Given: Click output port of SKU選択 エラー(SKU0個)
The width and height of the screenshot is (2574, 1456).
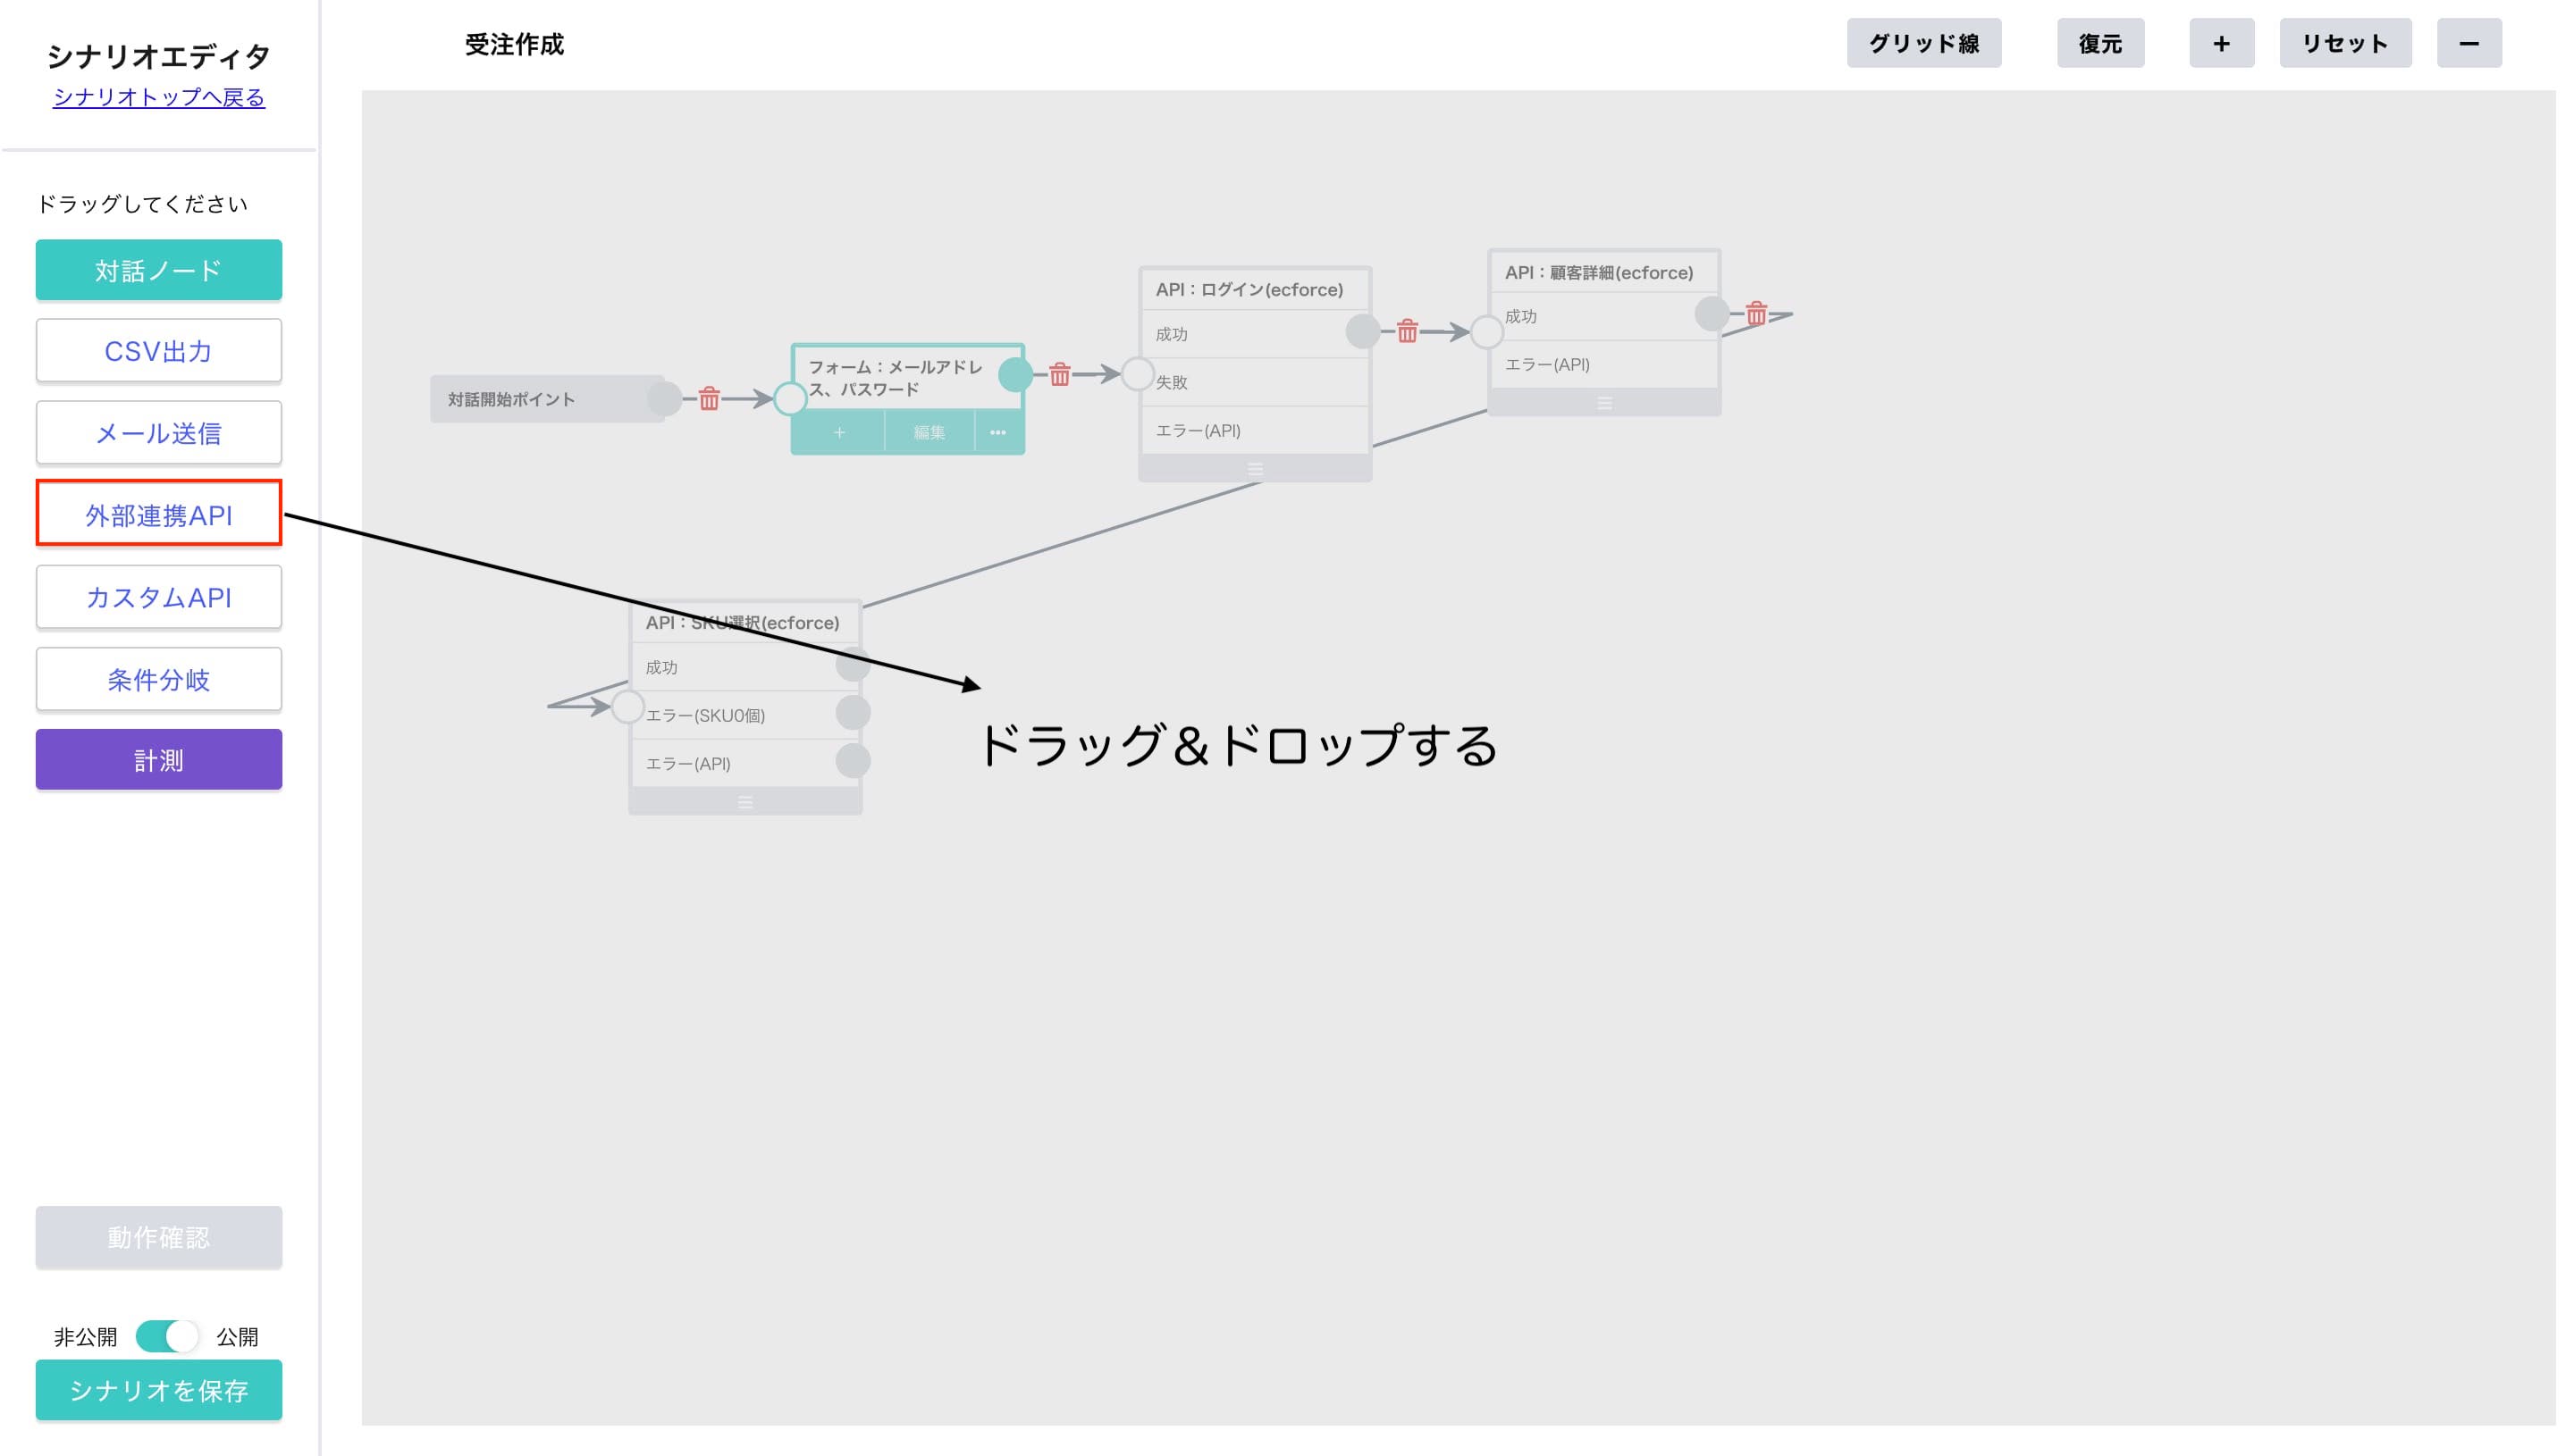Looking at the screenshot, I should [853, 713].
